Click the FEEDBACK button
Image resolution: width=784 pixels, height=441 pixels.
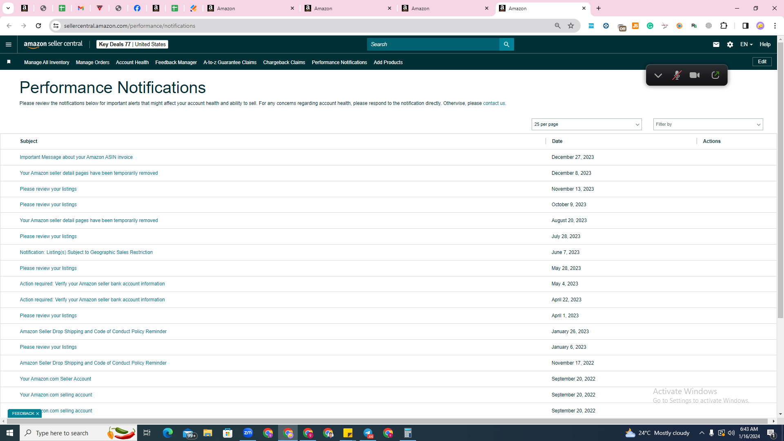(x=23, y=414)
